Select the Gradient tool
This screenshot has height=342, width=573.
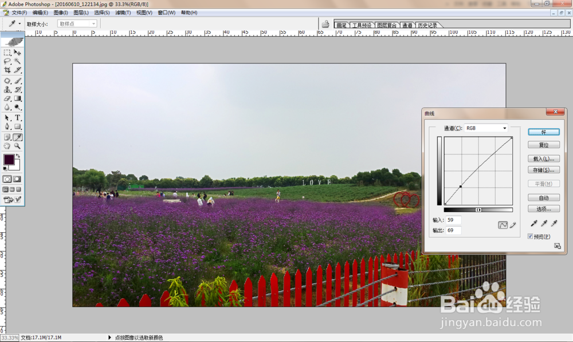tap(18, 98)
